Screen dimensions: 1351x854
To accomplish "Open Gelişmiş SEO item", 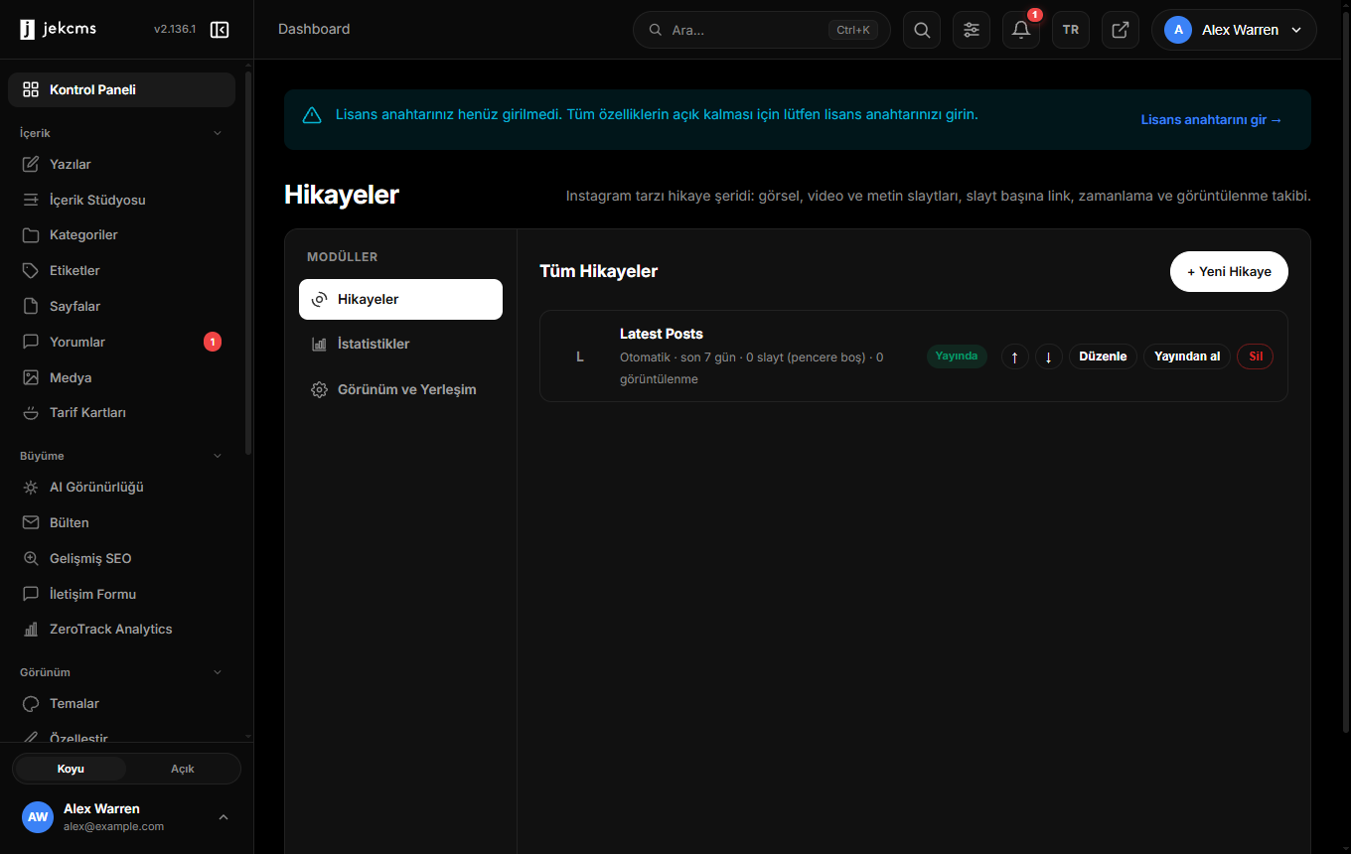I will click(121, 558).
